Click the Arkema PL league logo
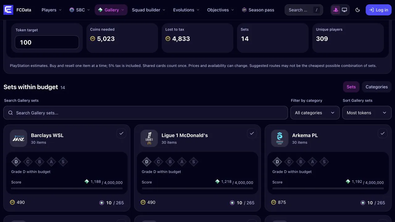 tap(280, 138)
